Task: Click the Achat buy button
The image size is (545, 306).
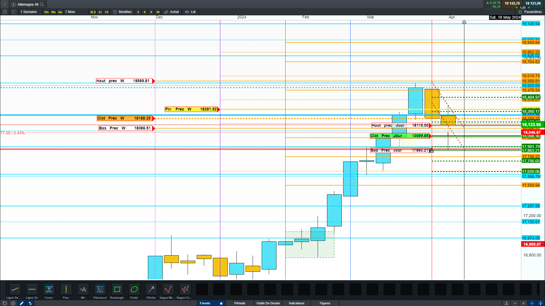Action: coord(172,12)
